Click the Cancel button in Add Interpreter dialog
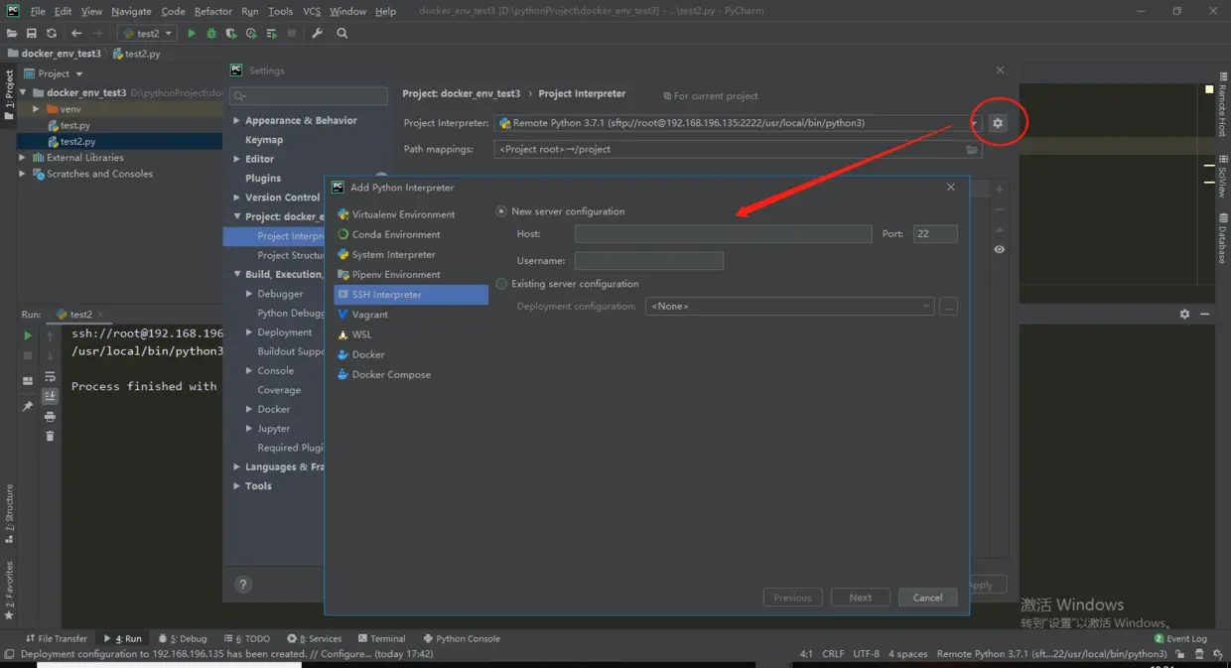The height and width of the screenshot is (668, 1231). (x=927, y=598)
